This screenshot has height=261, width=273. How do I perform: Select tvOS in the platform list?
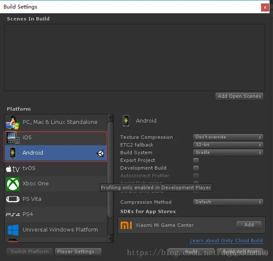[56, 169]
